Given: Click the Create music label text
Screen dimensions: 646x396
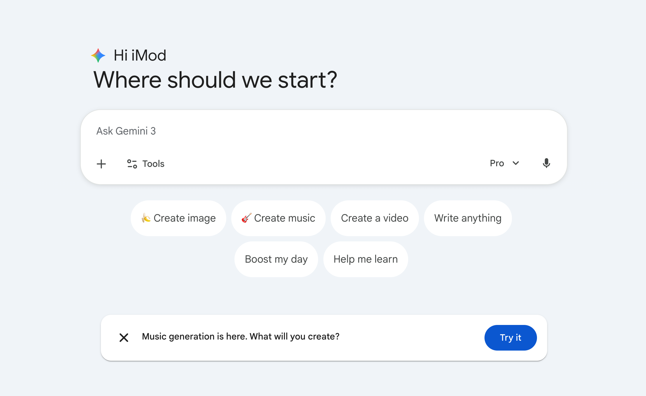Looking at the screenshot, I should coord(285,218).
